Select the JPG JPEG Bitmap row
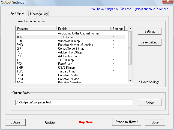The width and height of the screenshot is (174, 130). tap(70, 37)
